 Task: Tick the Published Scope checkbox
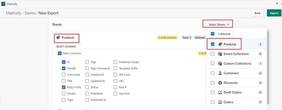click(x=115, y=62)
